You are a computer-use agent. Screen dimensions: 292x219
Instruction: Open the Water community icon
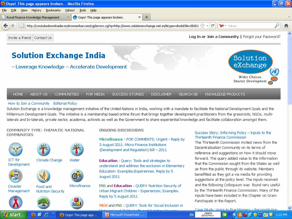coord(77,149)
